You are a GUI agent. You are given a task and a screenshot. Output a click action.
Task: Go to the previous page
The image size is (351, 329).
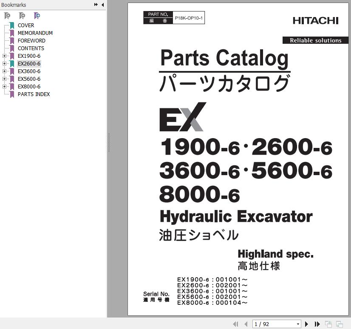[x=246, y=324]
